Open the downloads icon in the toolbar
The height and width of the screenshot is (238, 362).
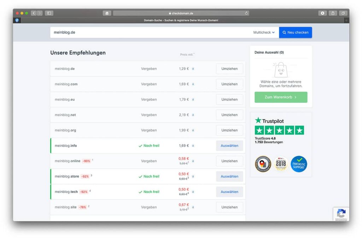pos(322,13)
